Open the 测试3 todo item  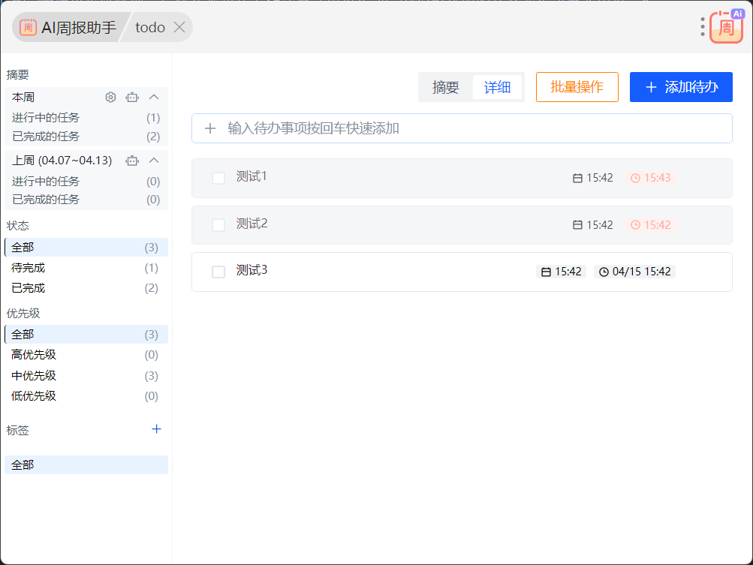(462, 272)
